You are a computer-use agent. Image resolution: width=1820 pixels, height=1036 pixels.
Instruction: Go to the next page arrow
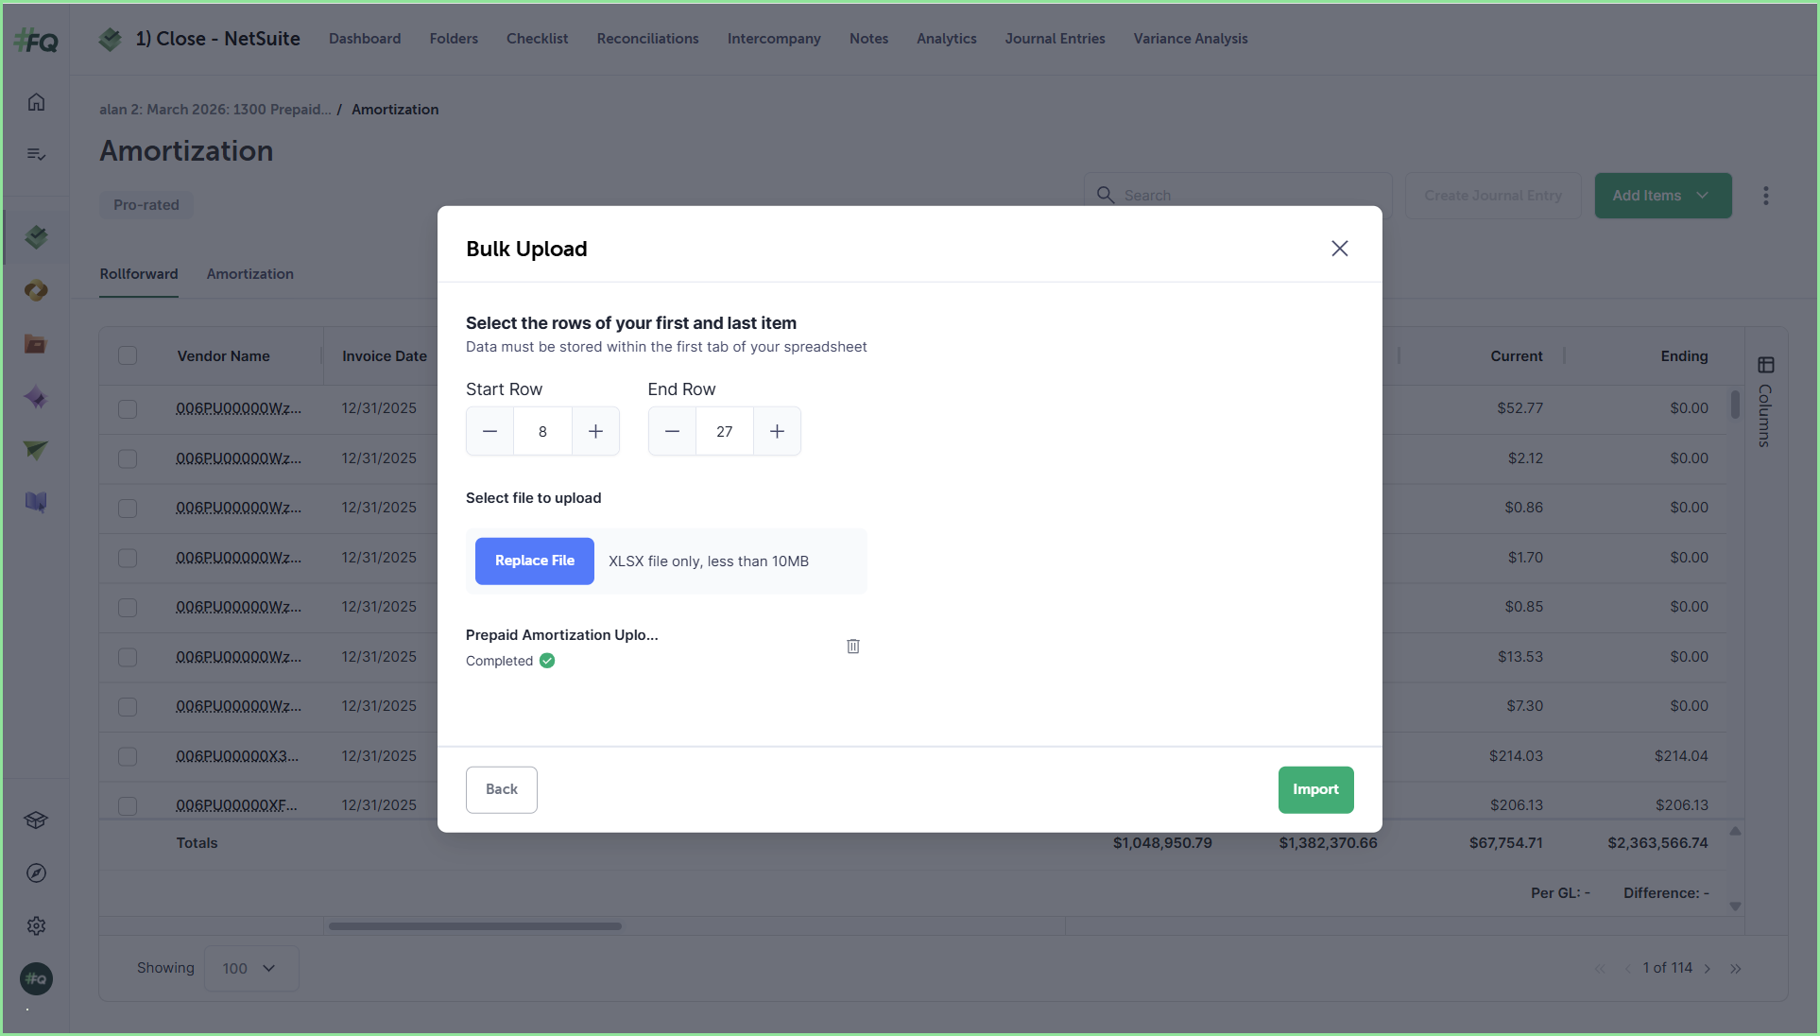(1708, 968)
